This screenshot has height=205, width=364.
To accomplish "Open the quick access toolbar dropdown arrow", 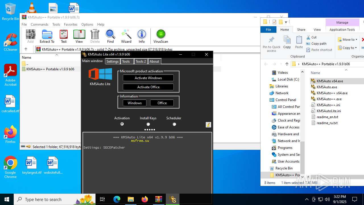I will click(x=286, y=22).
